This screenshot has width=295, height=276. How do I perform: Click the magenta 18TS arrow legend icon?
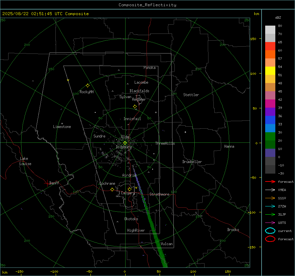270,223
